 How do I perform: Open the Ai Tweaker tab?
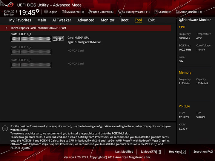(x=62, y=20)
